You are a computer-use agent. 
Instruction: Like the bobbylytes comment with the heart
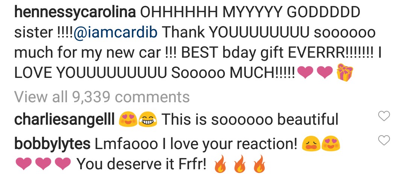point(384,140)
